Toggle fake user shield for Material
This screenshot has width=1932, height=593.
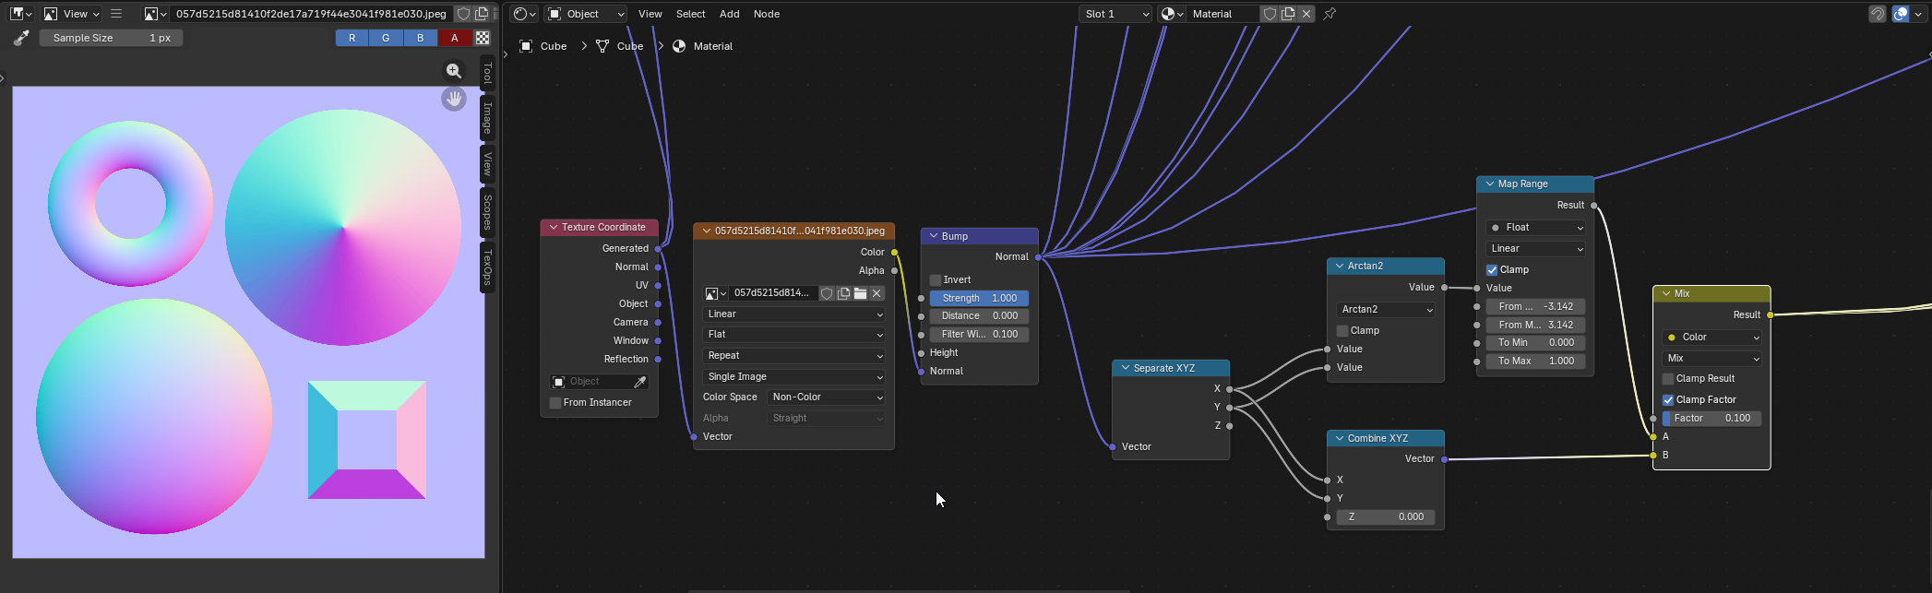click(x=1270, y=14)
